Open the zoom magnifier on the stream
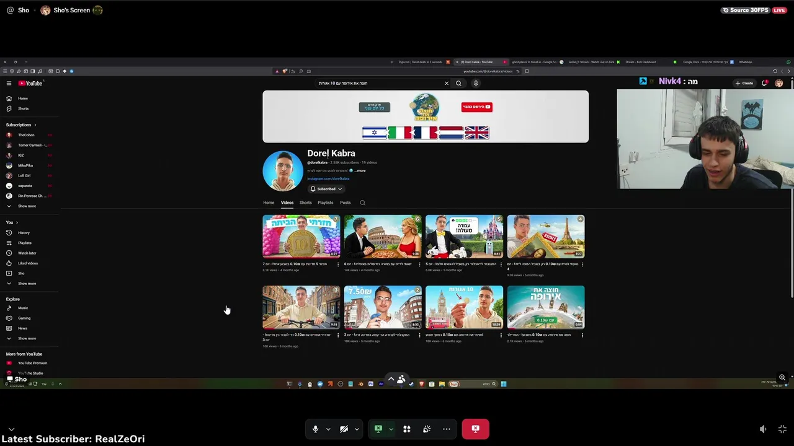 (782, 377)
